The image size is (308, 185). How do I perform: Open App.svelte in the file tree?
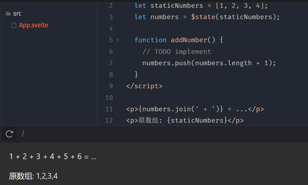click(x=33, y=25)
